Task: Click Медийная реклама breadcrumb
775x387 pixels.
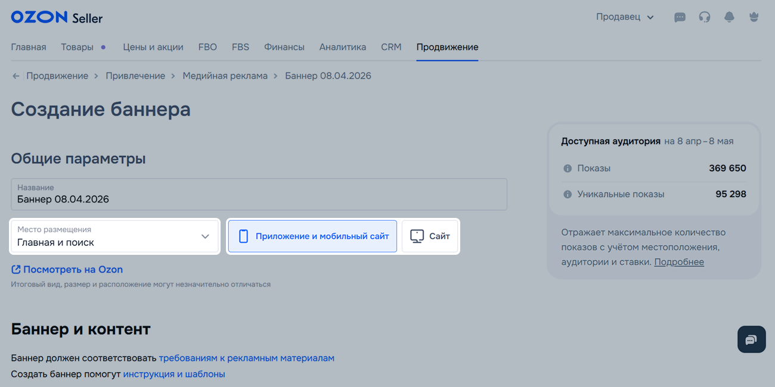Action: 225,76
